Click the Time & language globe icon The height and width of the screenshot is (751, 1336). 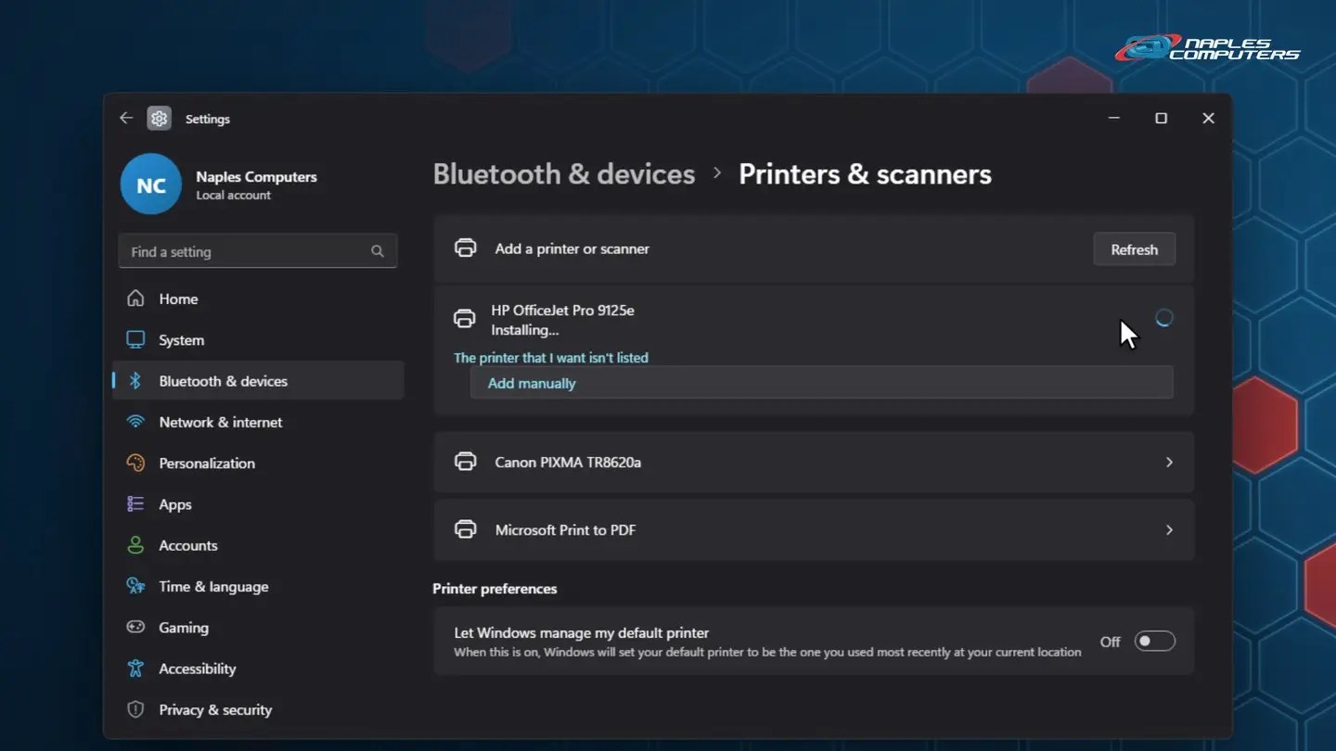point(135,586)
